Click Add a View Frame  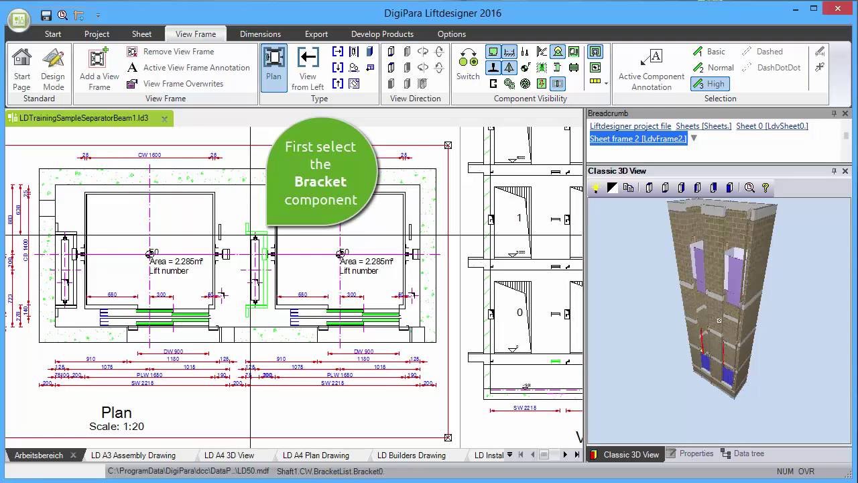(x=99, y=69)
